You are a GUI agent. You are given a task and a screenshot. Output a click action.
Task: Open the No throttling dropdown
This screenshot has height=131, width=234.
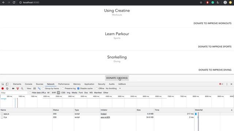click(x=113, y=88)
